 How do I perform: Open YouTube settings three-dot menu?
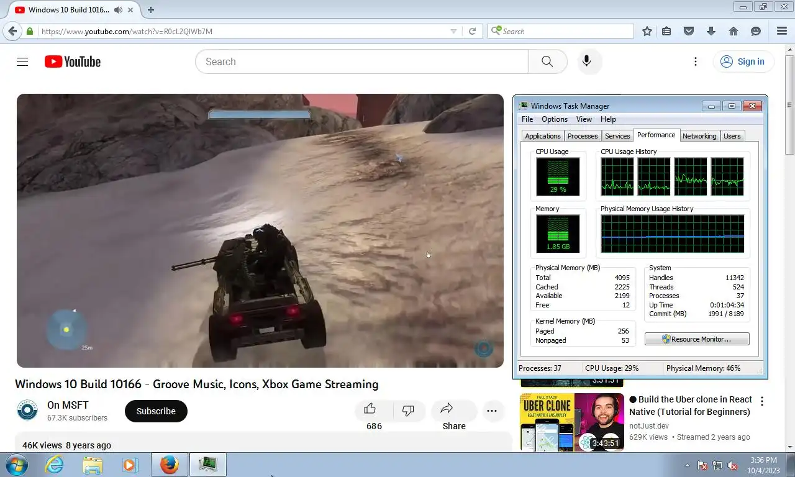point(696,61)
